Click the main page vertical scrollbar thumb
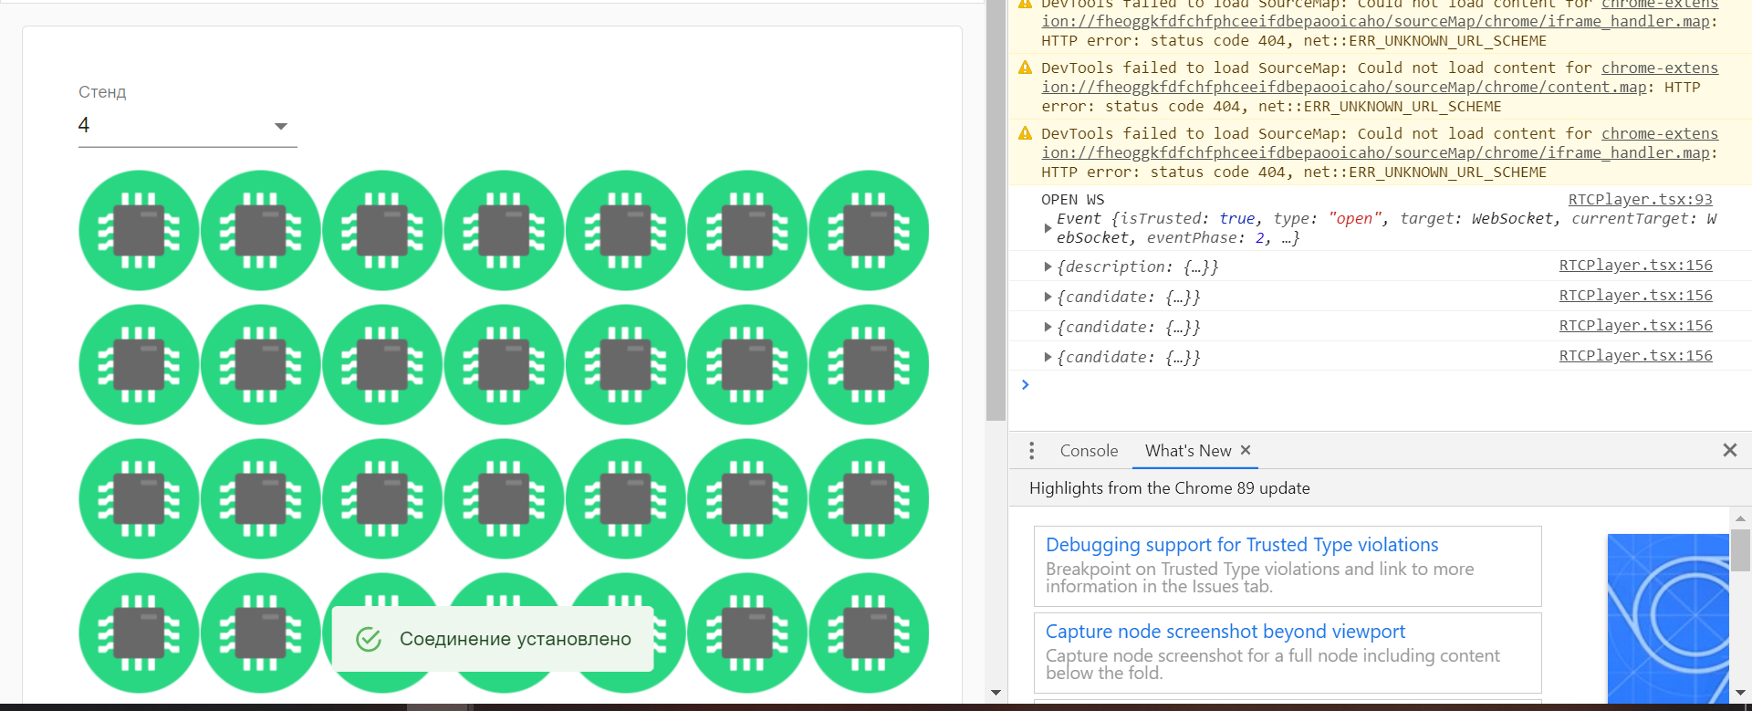This screenshot has height=711, width=1752. 996,210
